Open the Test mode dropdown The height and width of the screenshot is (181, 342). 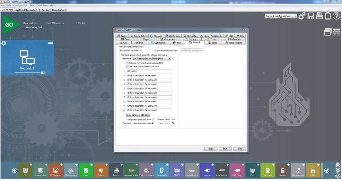[151, 59]
